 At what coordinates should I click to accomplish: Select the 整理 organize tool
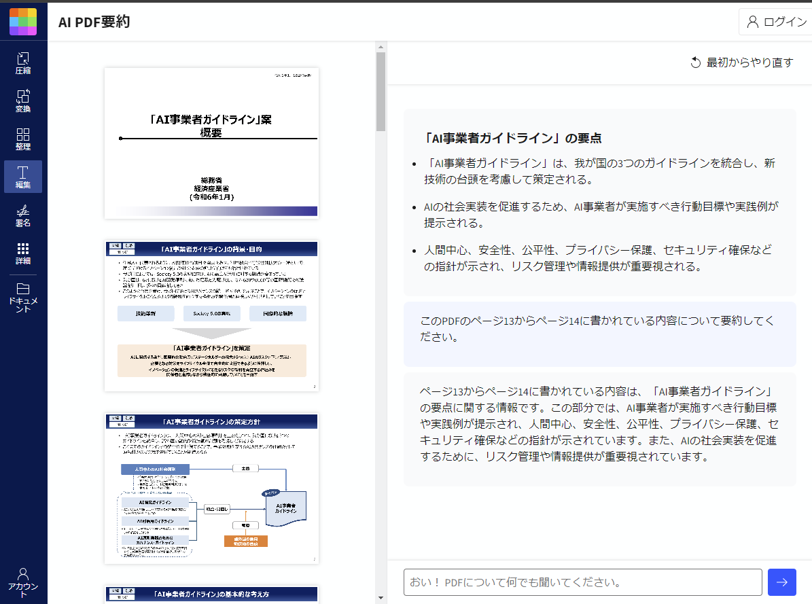(x=23, y=139)
